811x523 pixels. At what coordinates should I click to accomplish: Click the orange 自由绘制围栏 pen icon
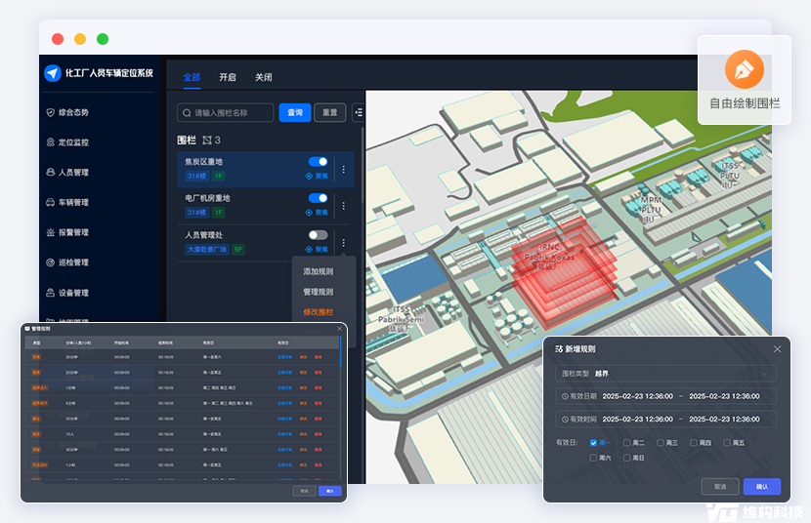click(x=745, y=70)
